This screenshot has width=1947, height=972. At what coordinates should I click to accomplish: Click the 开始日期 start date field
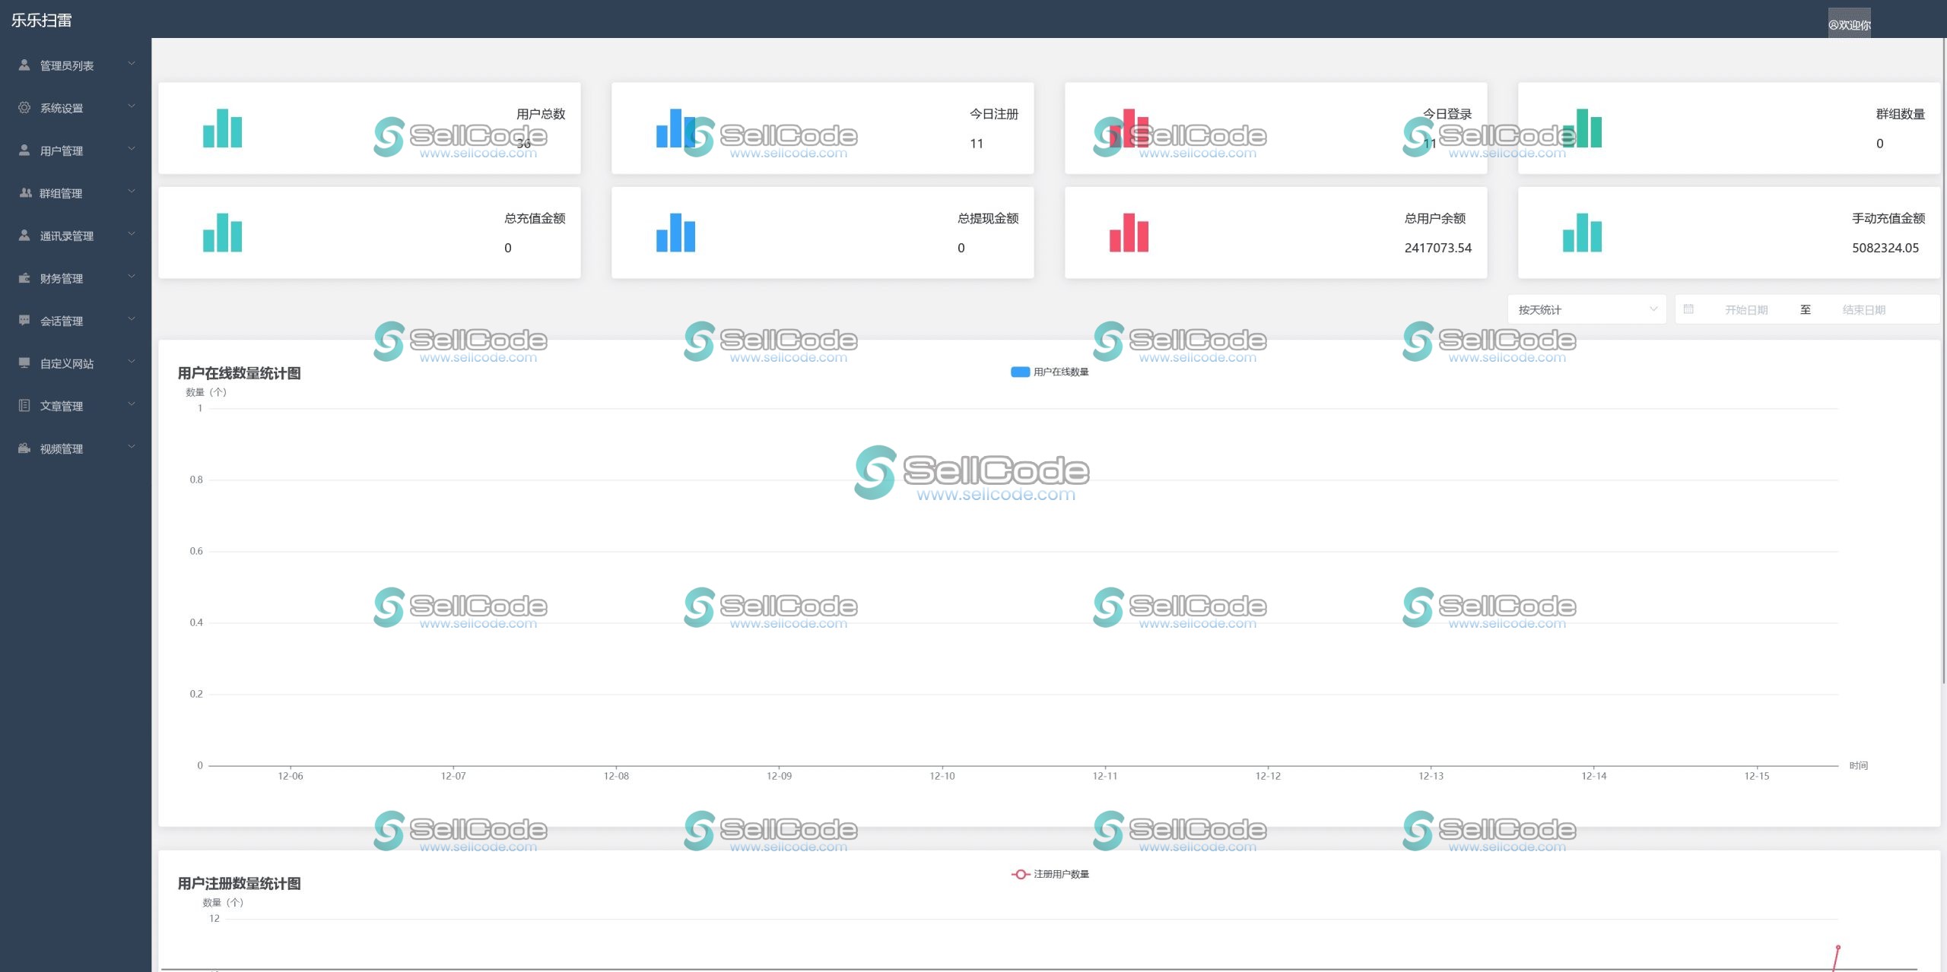click(1746, 310)
